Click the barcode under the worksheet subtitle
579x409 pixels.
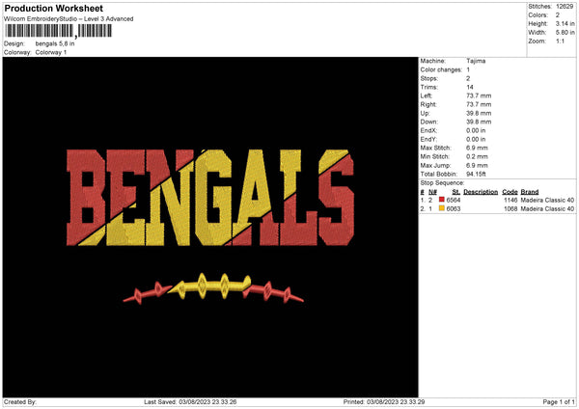(58, 31)
